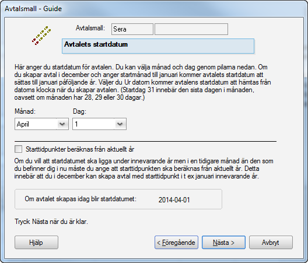Click the 'Starttidpunkter beräknas från aktuellt år' label
The height and width of the screenshot is (263, 308).
(x=80, y=149)
